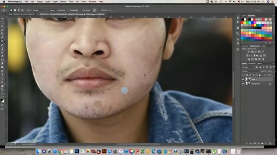Choose Destination patch mode

(x=61, y=10)
